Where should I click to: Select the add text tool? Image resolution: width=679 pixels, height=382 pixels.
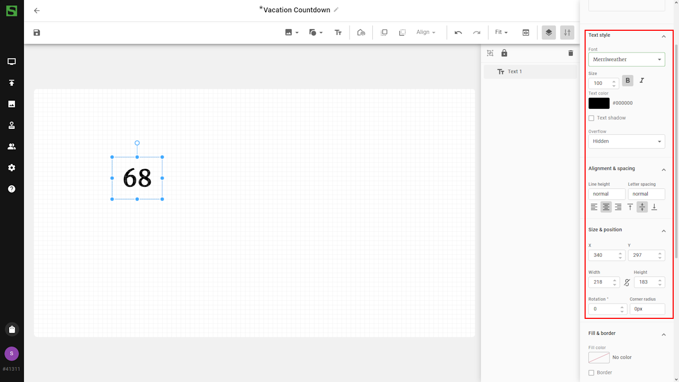tap(338, 32)
